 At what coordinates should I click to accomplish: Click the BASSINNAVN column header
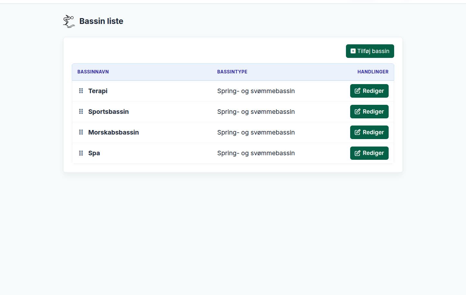(x=93, y=72)
